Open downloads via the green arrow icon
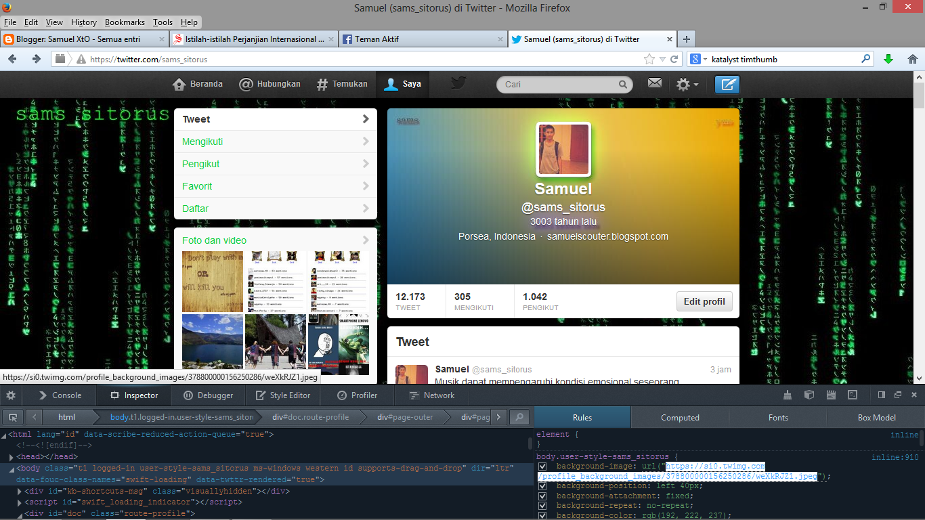The width and height of the screenshot is (925, 520). [x=888, y=59]
